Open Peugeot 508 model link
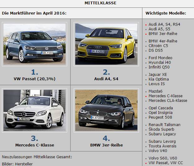Viewport: 194px width, 166px height. [160, 117]
